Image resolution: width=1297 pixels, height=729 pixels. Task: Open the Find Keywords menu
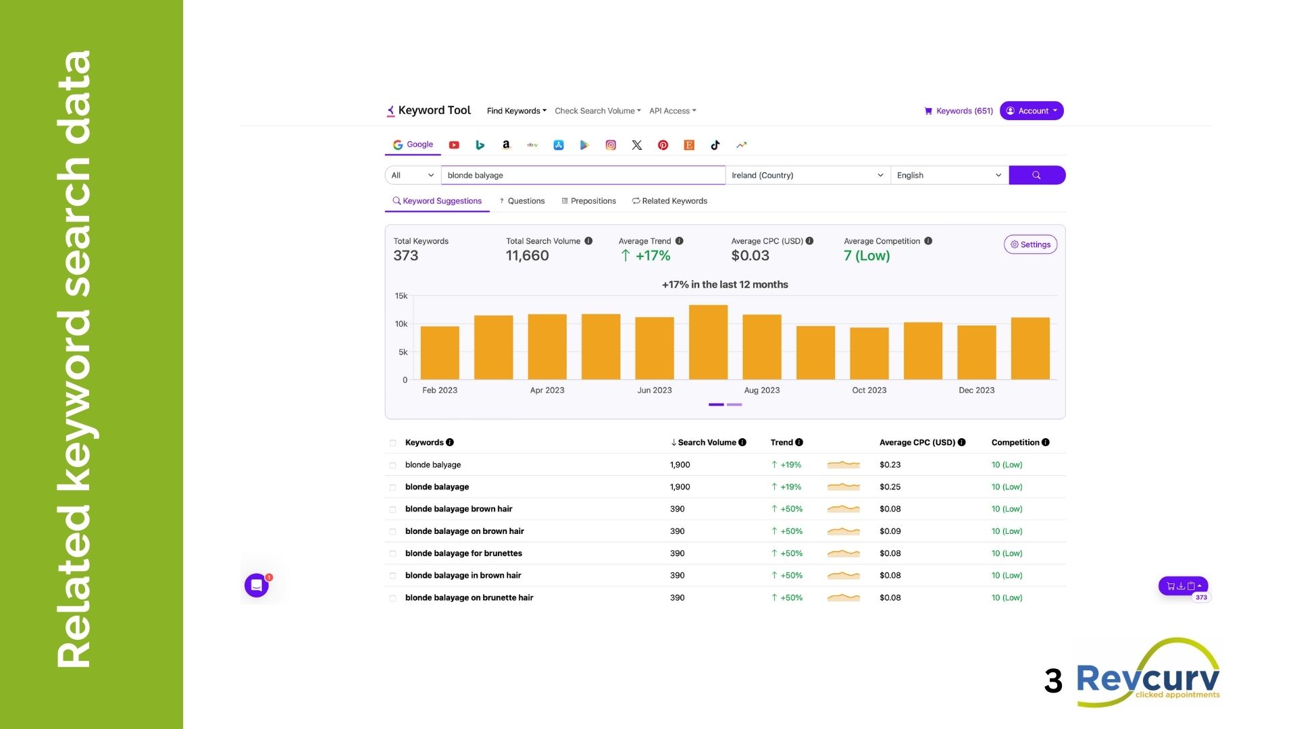(x=517, y=111)
